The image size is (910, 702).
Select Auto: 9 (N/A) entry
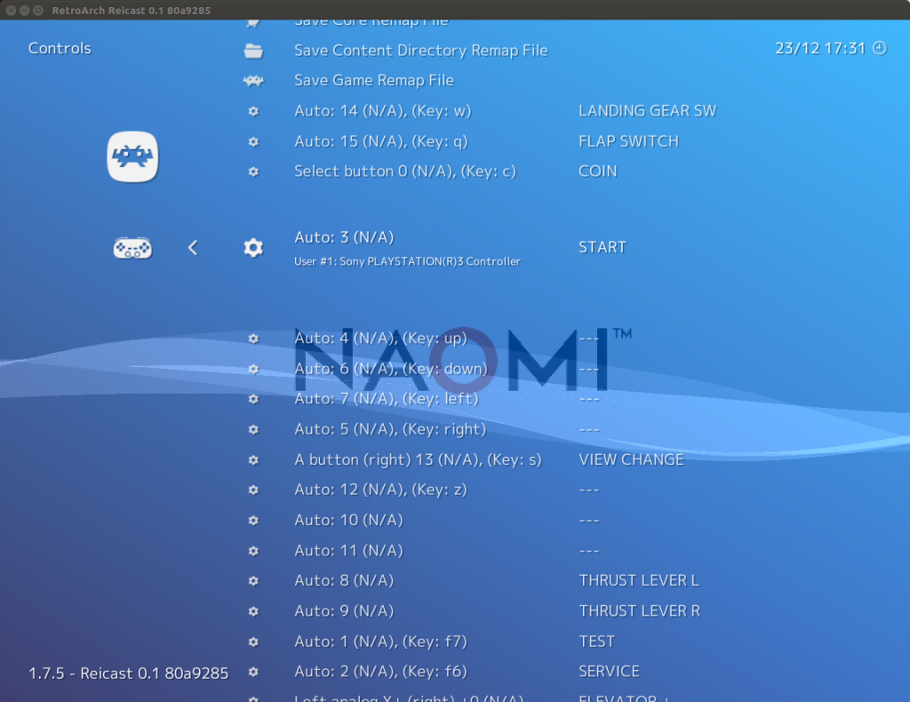pyautogui.click(x=344, y=611)
